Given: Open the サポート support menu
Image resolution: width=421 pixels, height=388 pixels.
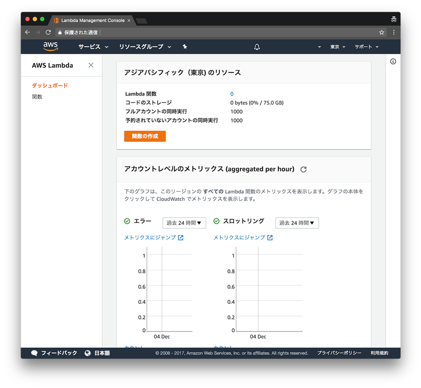Looking at the screenshot, I should point(366,47).
